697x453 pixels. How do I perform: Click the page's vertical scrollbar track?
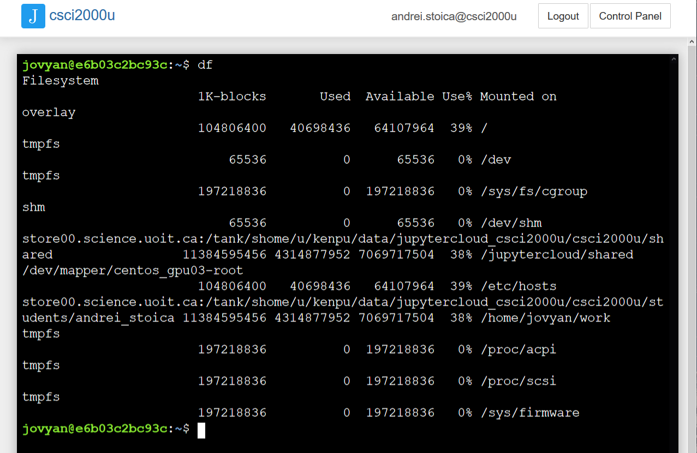coord(692,246)
